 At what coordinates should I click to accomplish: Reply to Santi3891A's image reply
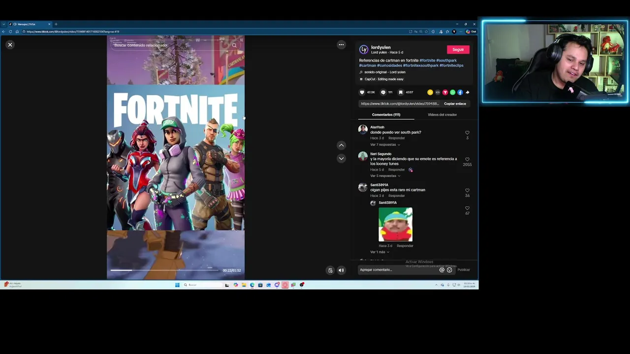(x=405, y=246)
